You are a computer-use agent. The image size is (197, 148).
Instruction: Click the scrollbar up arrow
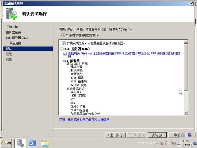186,42
